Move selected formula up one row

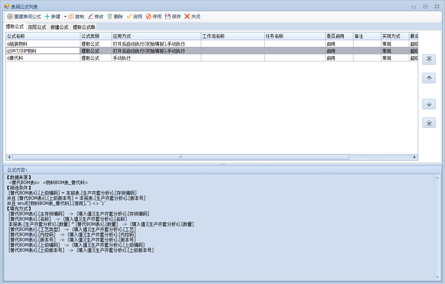[429, 78]
